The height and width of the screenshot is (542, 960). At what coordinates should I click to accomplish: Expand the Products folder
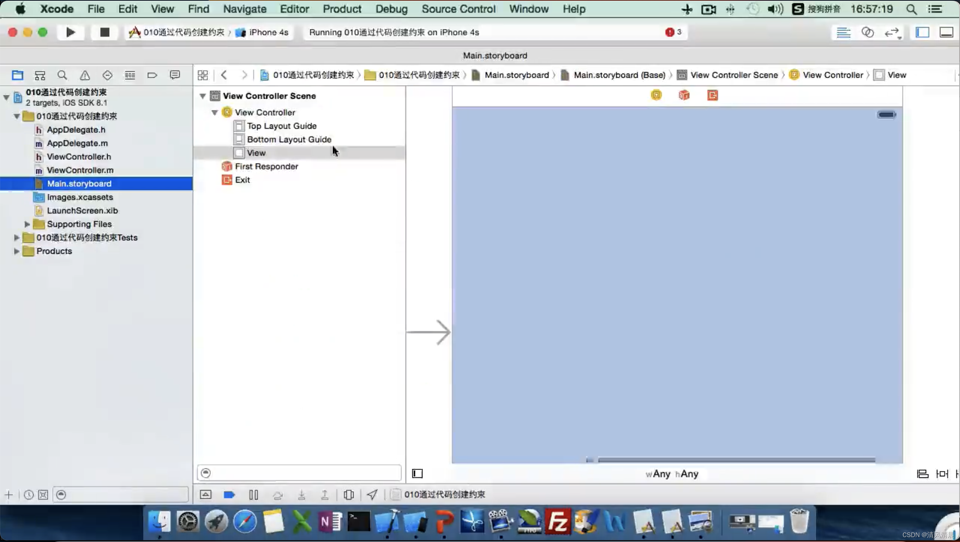tap(17, 251)
